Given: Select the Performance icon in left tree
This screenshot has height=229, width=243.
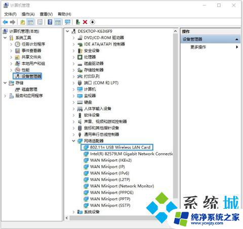Looking at the screenshot, I should click(x=17, y=70).
